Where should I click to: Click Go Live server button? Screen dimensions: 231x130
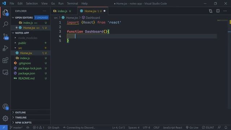point(192,127)
